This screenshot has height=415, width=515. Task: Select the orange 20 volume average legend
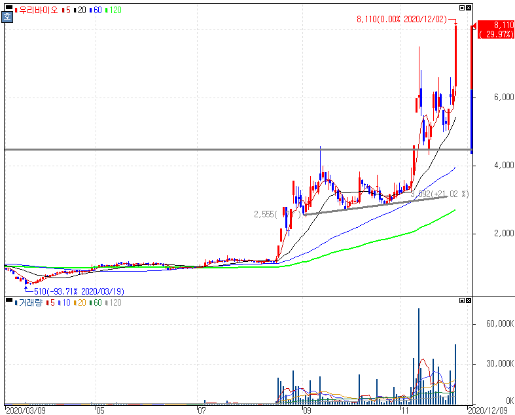[80, 302]
